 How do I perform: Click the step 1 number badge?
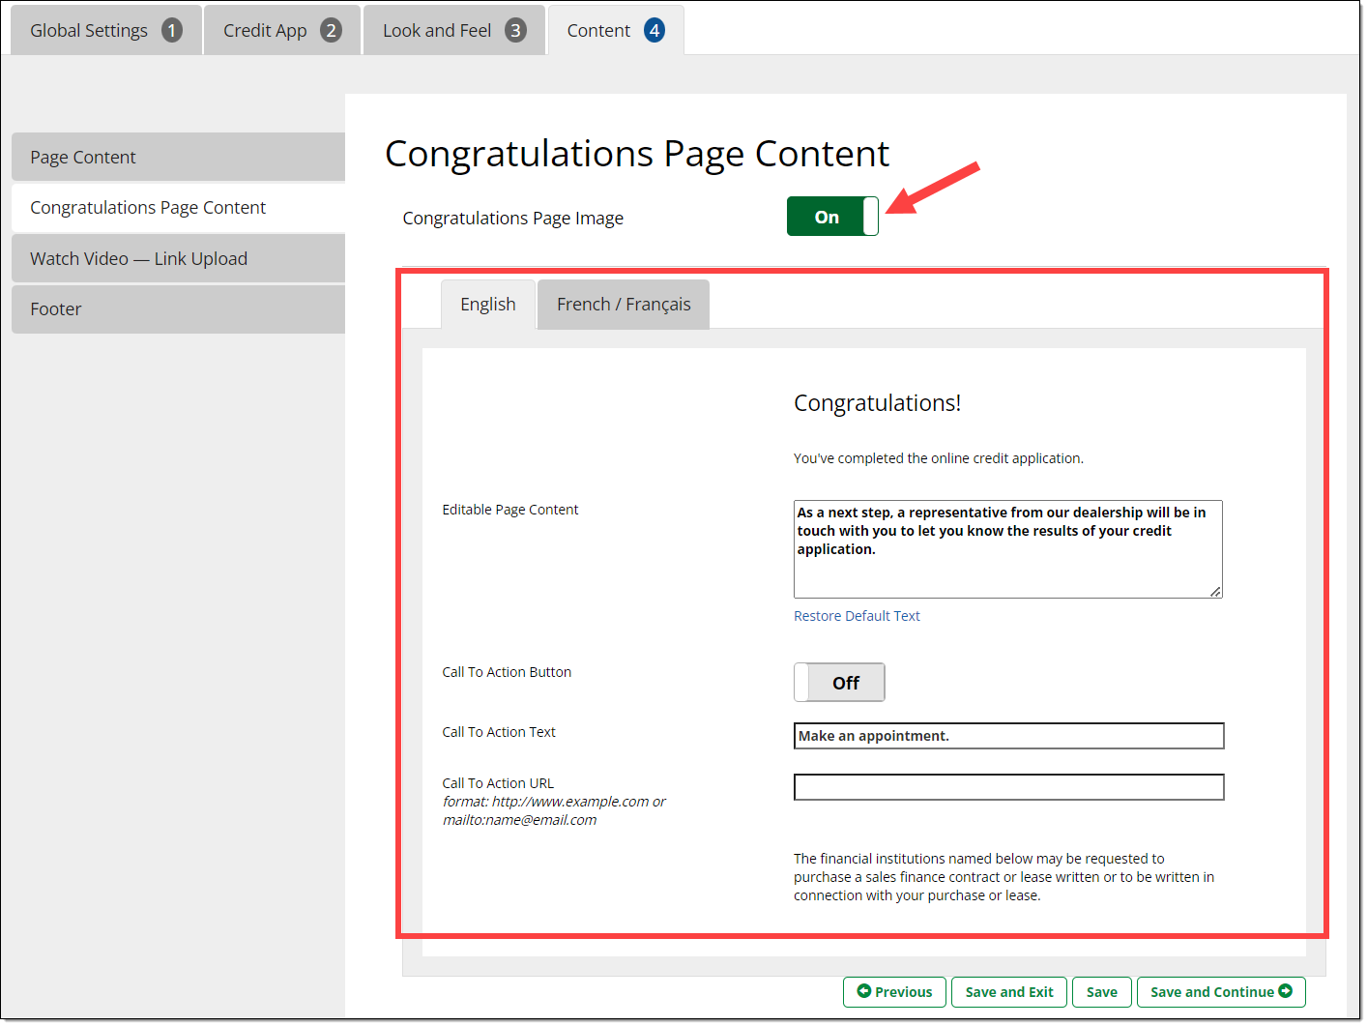tap(172, 31)
